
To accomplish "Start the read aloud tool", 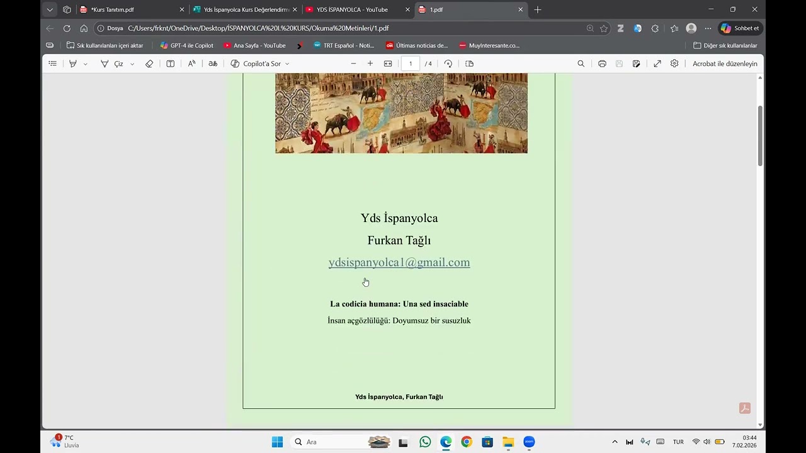I will (192, 64).
